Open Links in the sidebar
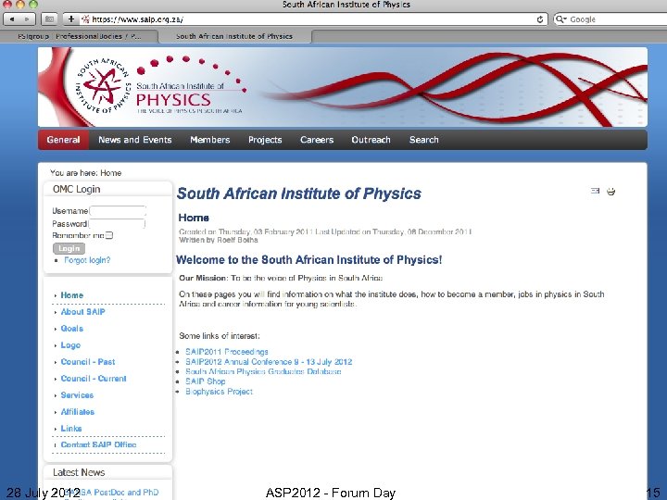The width and height of the screenshot is (667, 500). click(x=71, y=428)
